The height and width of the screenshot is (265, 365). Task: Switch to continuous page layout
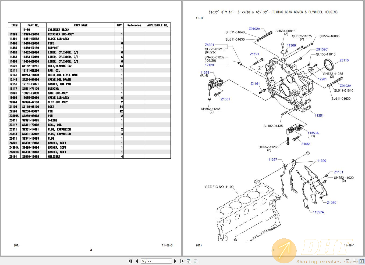[354, 261]
